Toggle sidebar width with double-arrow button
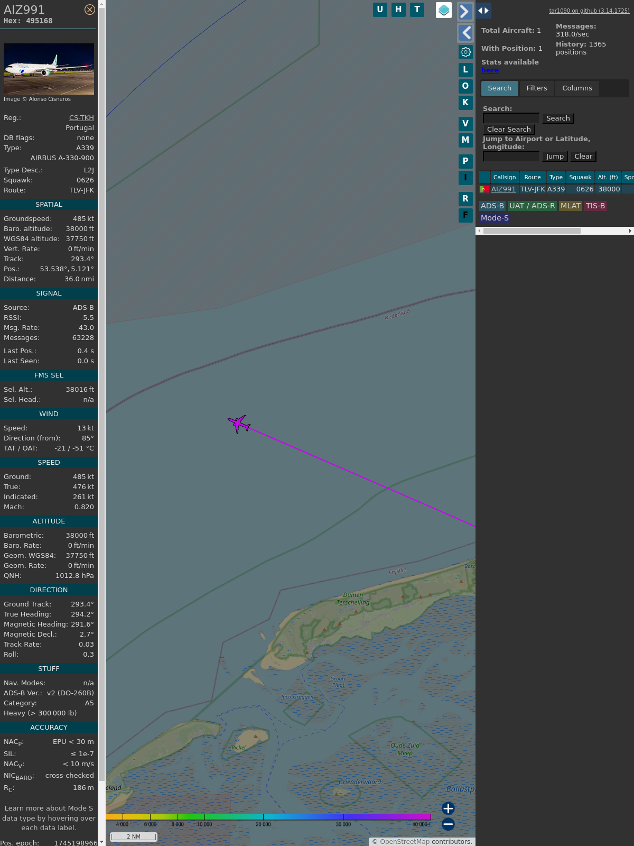The width and height of the screenshot is (634, 846). pyautogui.click(x=483, y=11)
